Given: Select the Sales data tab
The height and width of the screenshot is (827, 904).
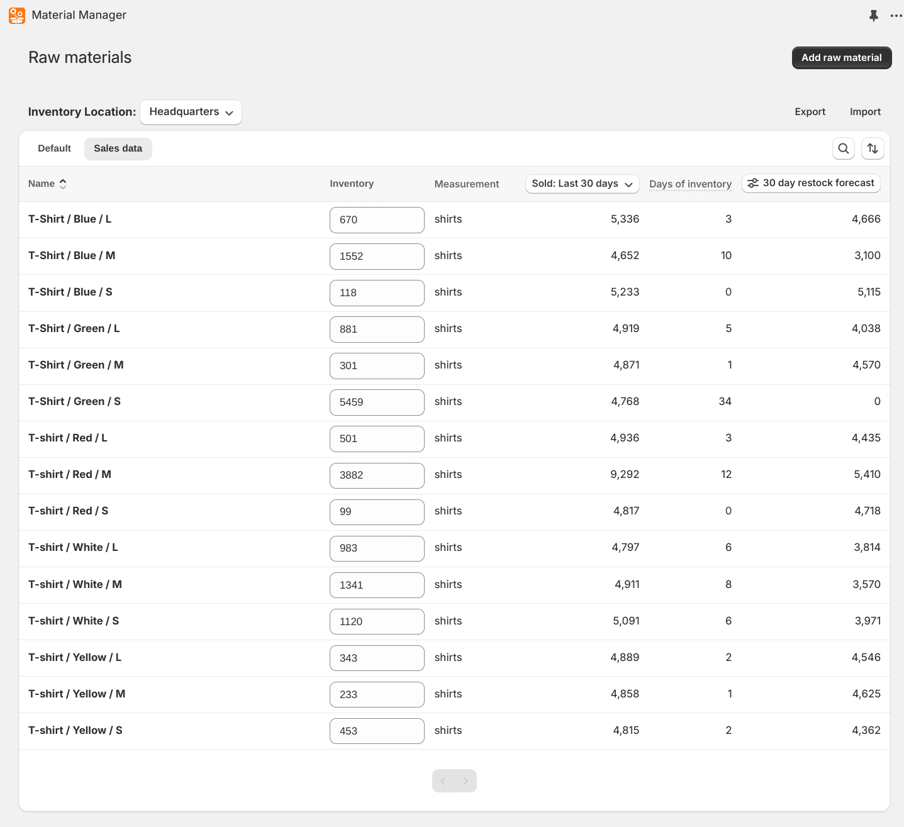Looking at the screenshot, I should (118, 148).
